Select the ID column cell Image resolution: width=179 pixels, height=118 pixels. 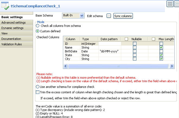pyautogui.click(x=72, y=44)
